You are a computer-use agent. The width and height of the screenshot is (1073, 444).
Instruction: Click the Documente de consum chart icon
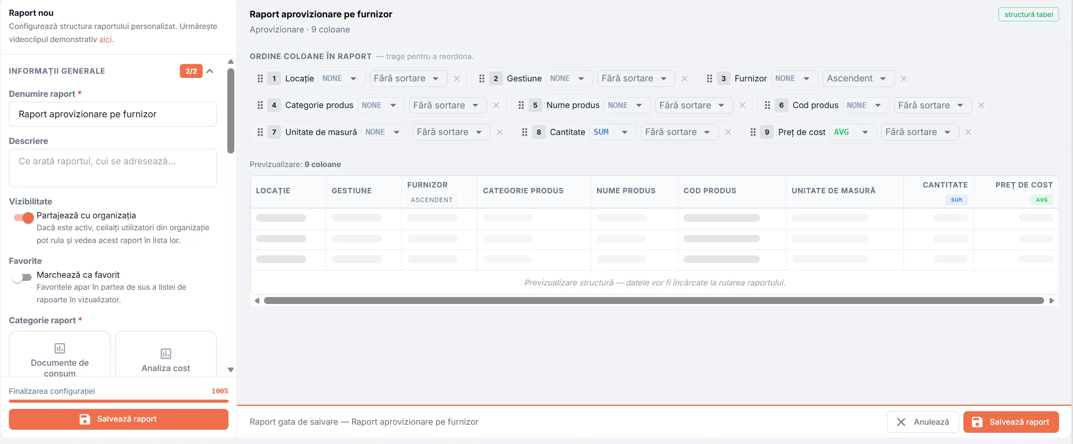click(x=59, y=348)
